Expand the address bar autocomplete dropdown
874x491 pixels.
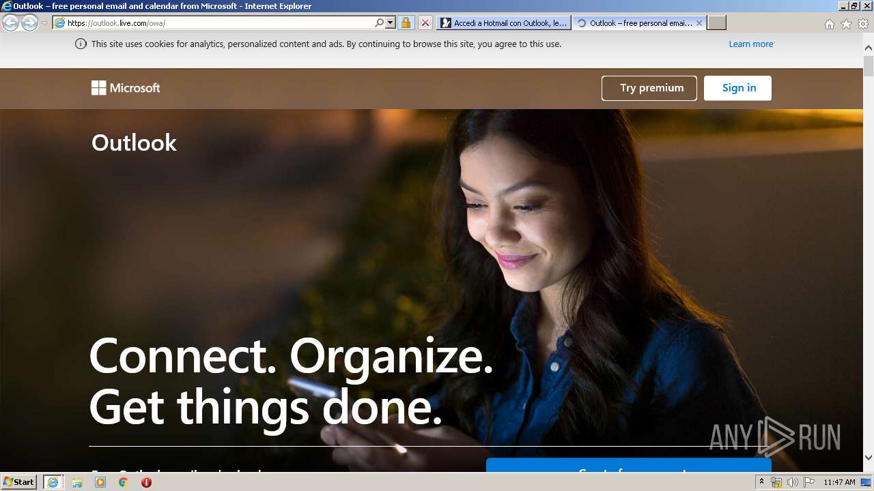click(391, 23)
